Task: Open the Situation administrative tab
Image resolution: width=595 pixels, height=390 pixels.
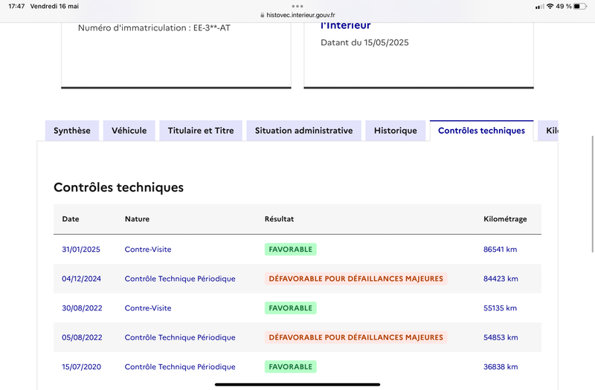Action: pyautogui.click(x=303, y=131)
